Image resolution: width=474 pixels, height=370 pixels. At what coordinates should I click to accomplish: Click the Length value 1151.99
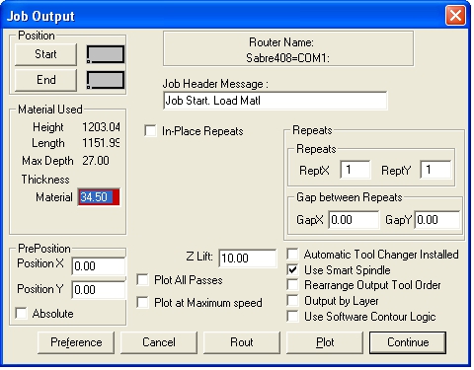(x=101, y=143)
